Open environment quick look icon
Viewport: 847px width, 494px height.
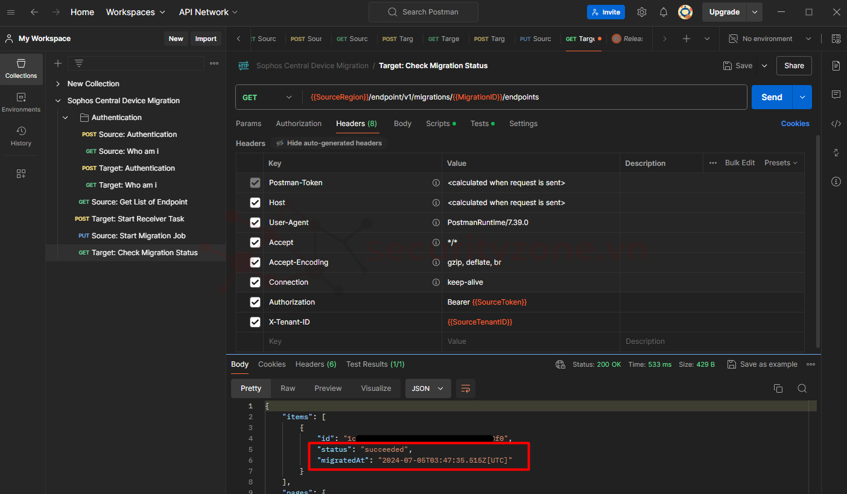click(836, 39)
